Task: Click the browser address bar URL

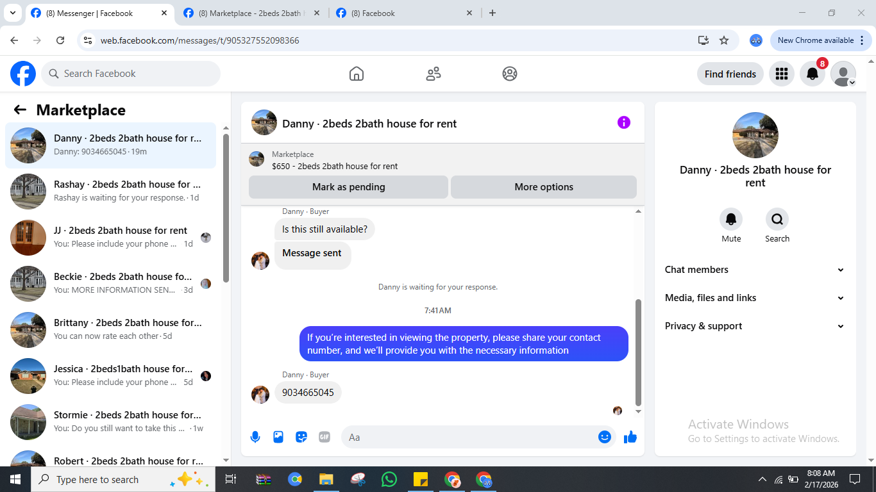Action: 200,40
